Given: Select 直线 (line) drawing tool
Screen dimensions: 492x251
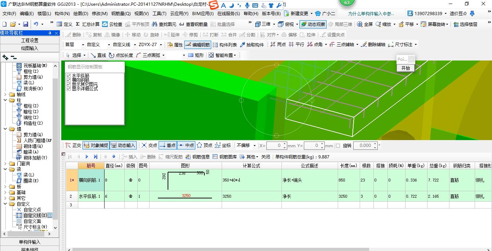Looking at the screenshot, I should [98, 55].
